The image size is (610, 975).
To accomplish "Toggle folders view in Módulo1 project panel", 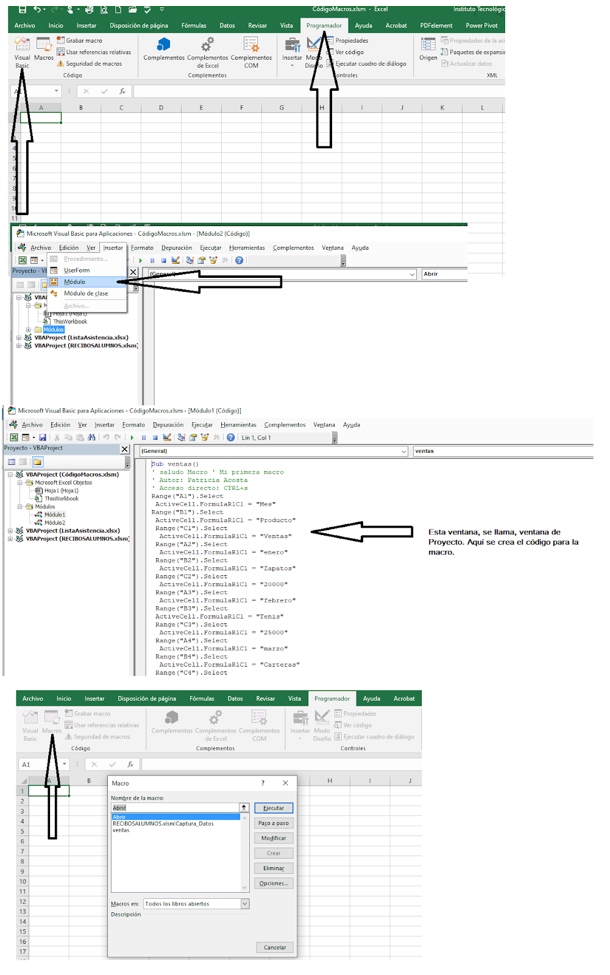I will pyautogui.click(x=37, y=462).
